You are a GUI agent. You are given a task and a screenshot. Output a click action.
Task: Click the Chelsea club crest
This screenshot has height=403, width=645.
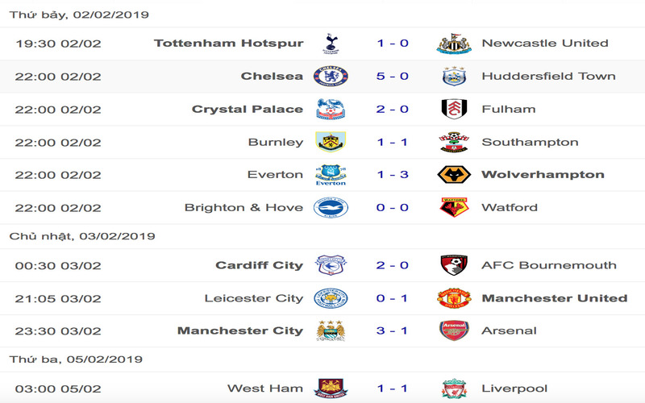[x=331, y=77]
